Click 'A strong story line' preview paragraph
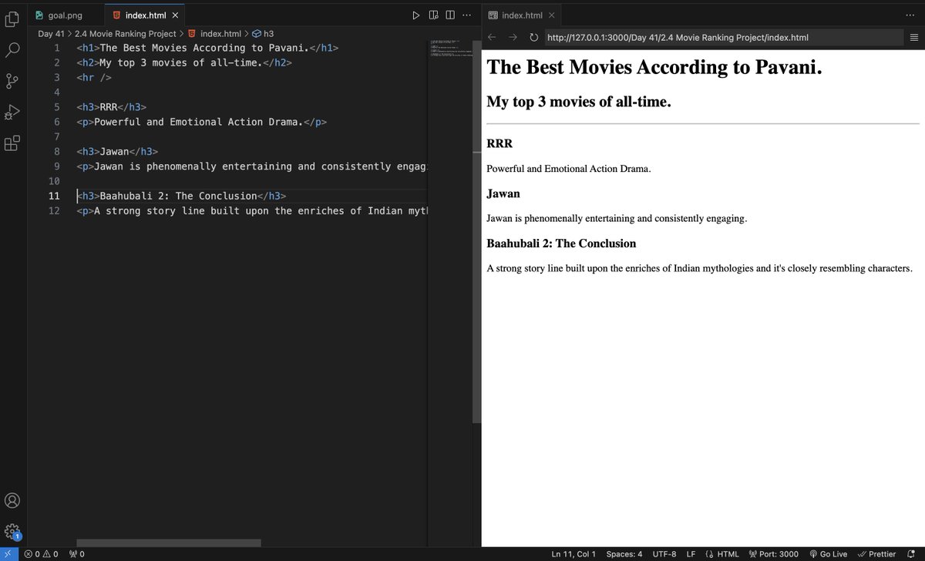This screenshot has width=925, height=561. (699, 269)
